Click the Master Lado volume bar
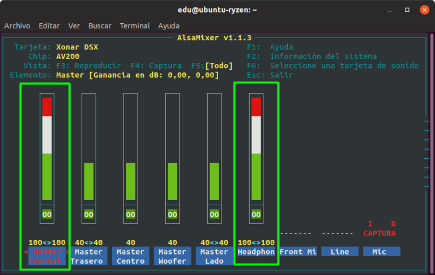 click(214, 149)
